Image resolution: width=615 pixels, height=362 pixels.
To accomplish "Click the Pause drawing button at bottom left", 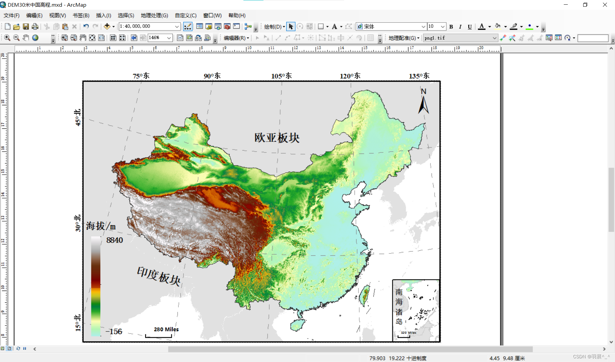I will (x=25, y=349).
